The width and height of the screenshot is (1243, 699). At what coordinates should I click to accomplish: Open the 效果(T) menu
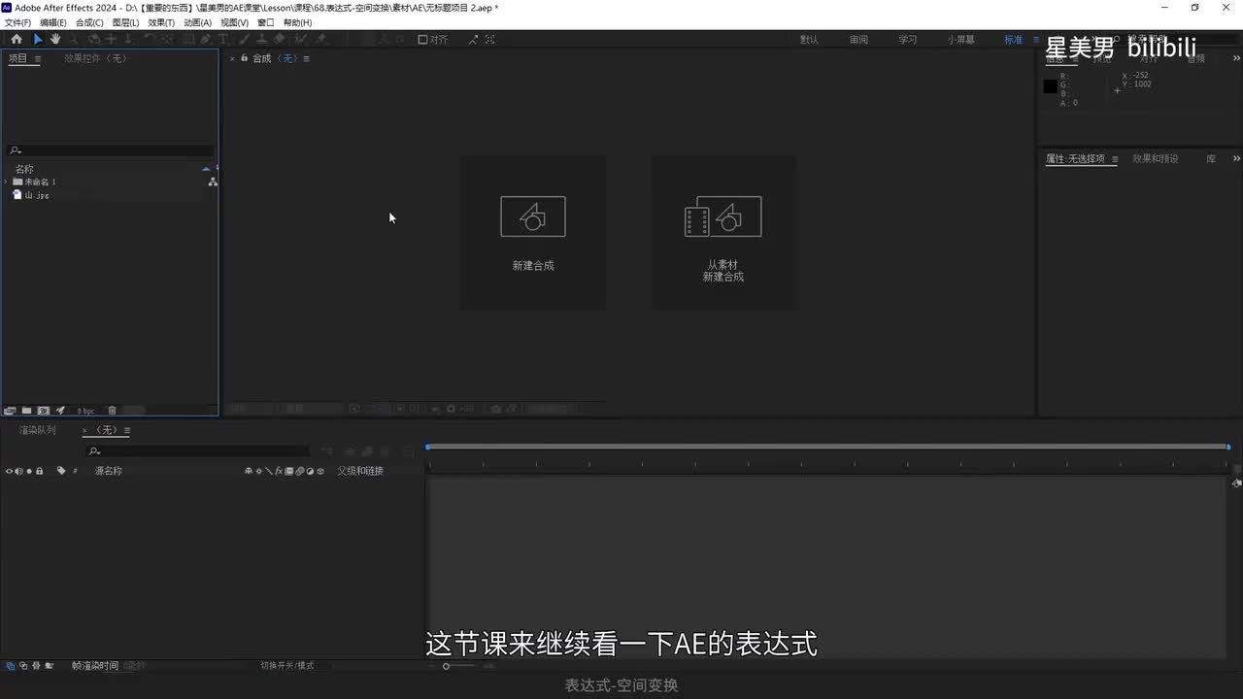pos(161,22)
